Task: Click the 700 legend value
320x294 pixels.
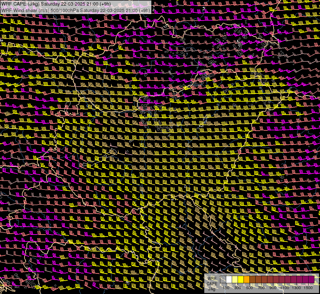Action: pos(261,288)
